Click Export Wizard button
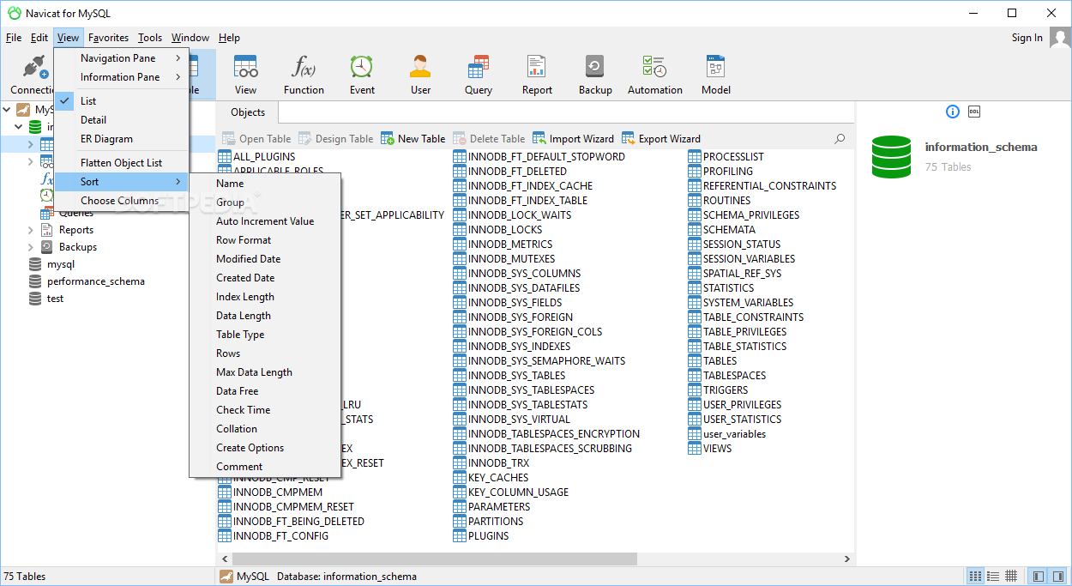The image size is (1072, 586). point(660,138)
